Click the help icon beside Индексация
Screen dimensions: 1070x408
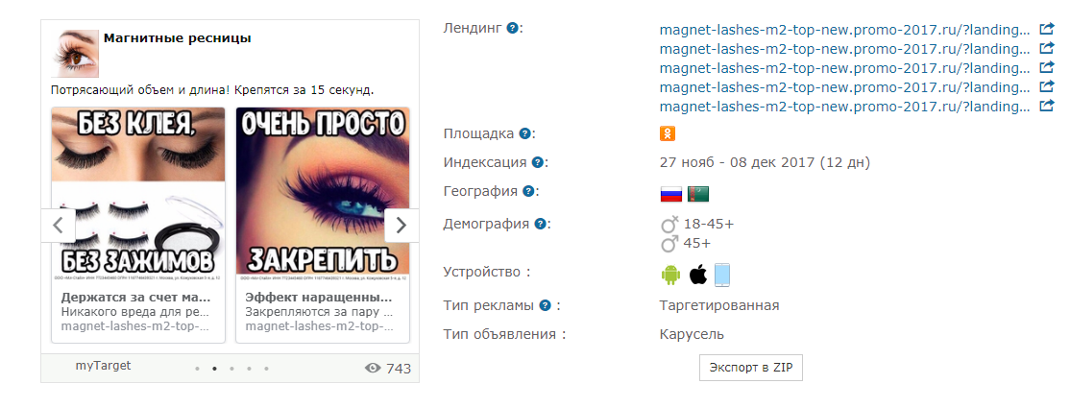coord(538,162)
